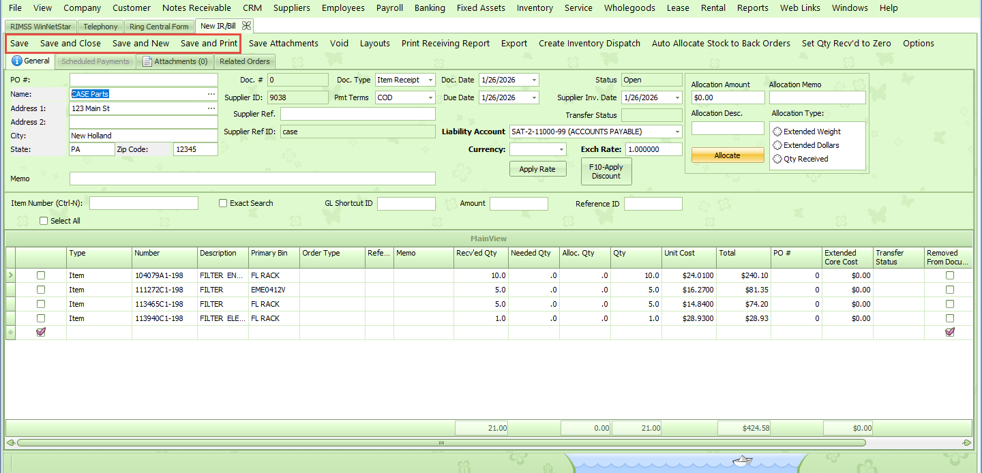Switch to the Ring Central Form tab
The image size is (982, 473).
pos(159,27)
